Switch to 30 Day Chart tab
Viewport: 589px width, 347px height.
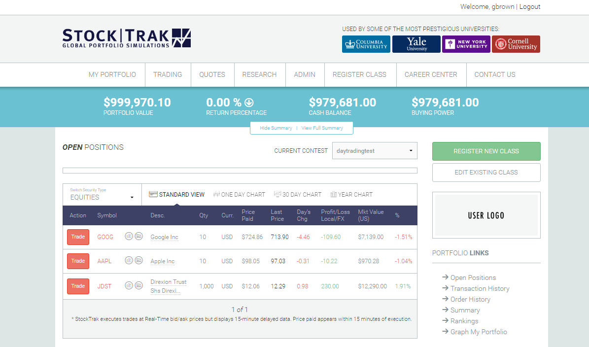(298, 195)
